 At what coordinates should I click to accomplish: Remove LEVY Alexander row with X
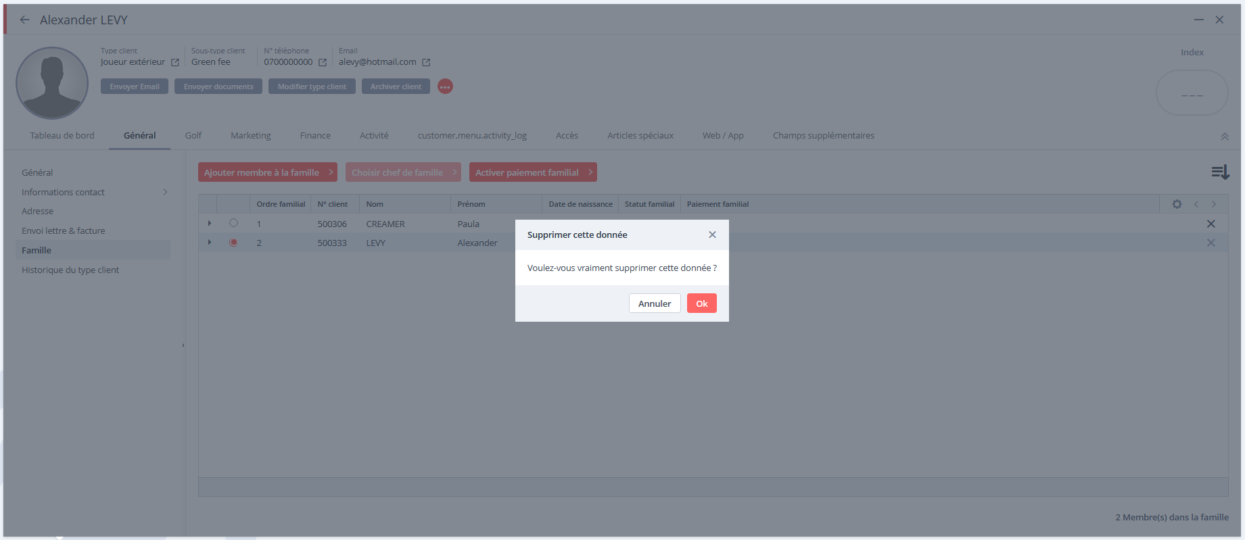point(1211,243)
